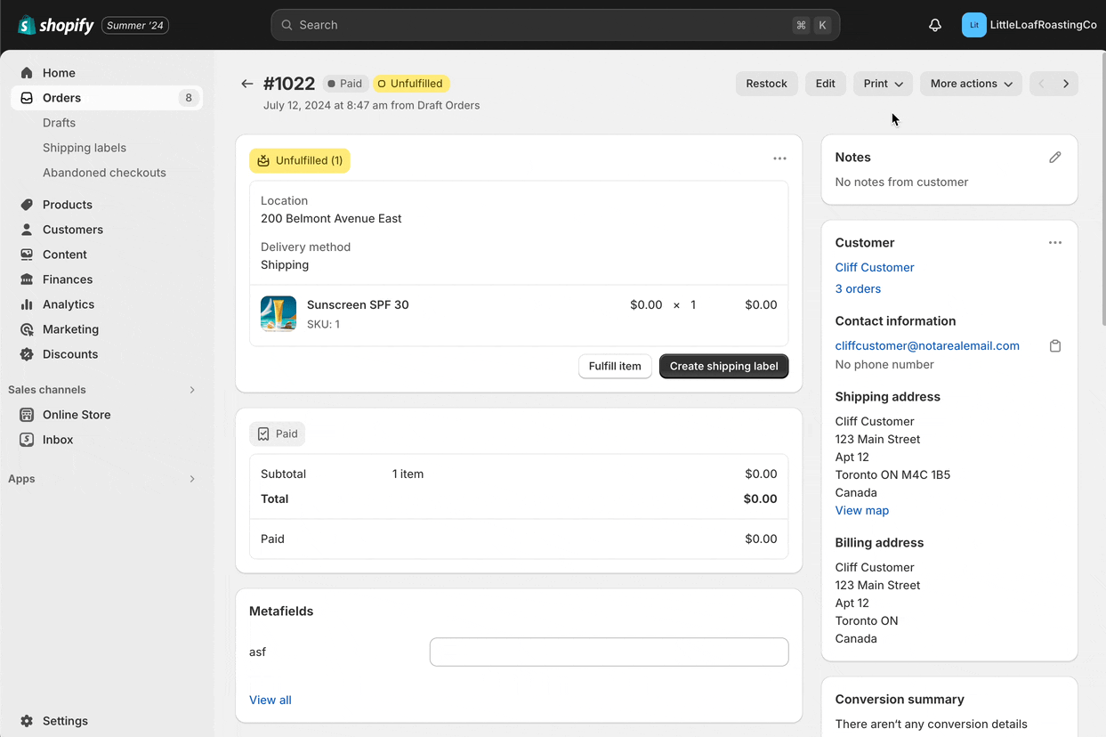
Task: Go to previous order arrow
Action: click(1042, 84)
